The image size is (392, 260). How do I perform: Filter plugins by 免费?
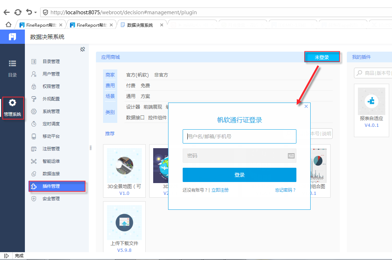coord(145,86)
